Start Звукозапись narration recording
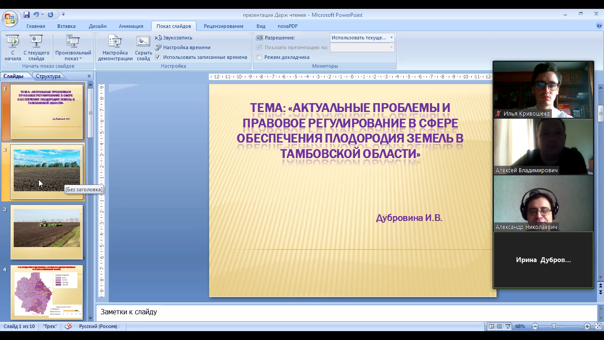The image size is (604, 340). [174, 38]
